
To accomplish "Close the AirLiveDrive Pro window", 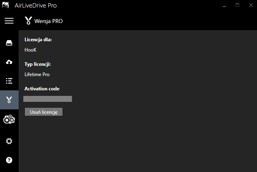I will (251, 5).
